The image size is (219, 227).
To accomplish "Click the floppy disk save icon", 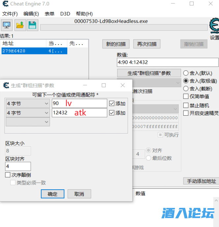I will pos(32,25).
